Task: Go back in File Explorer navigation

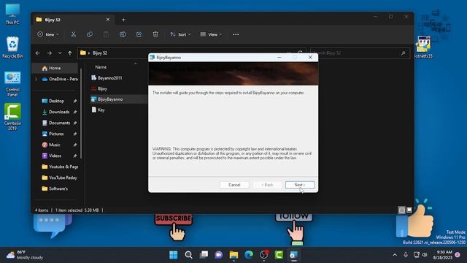Action: coord(38,53)
